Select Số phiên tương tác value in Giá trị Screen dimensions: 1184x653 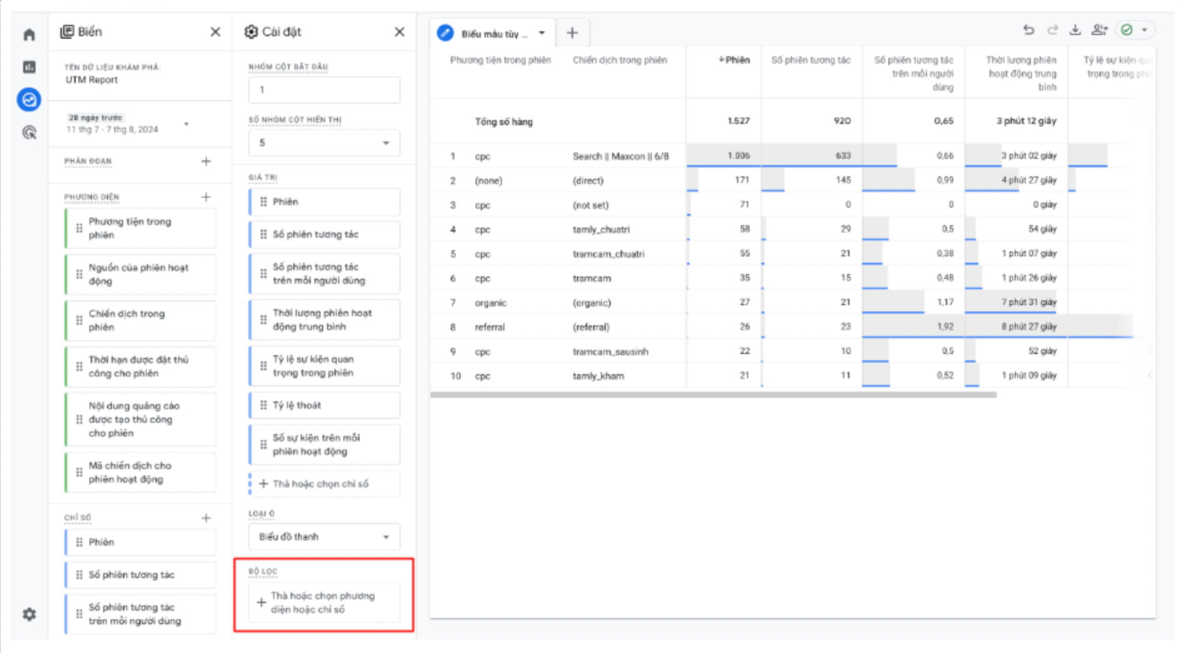pos(324,235)
